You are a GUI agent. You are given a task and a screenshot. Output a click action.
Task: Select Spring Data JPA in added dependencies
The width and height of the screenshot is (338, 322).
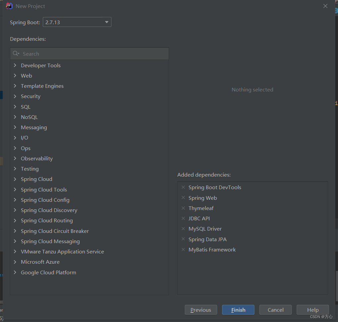207,239
